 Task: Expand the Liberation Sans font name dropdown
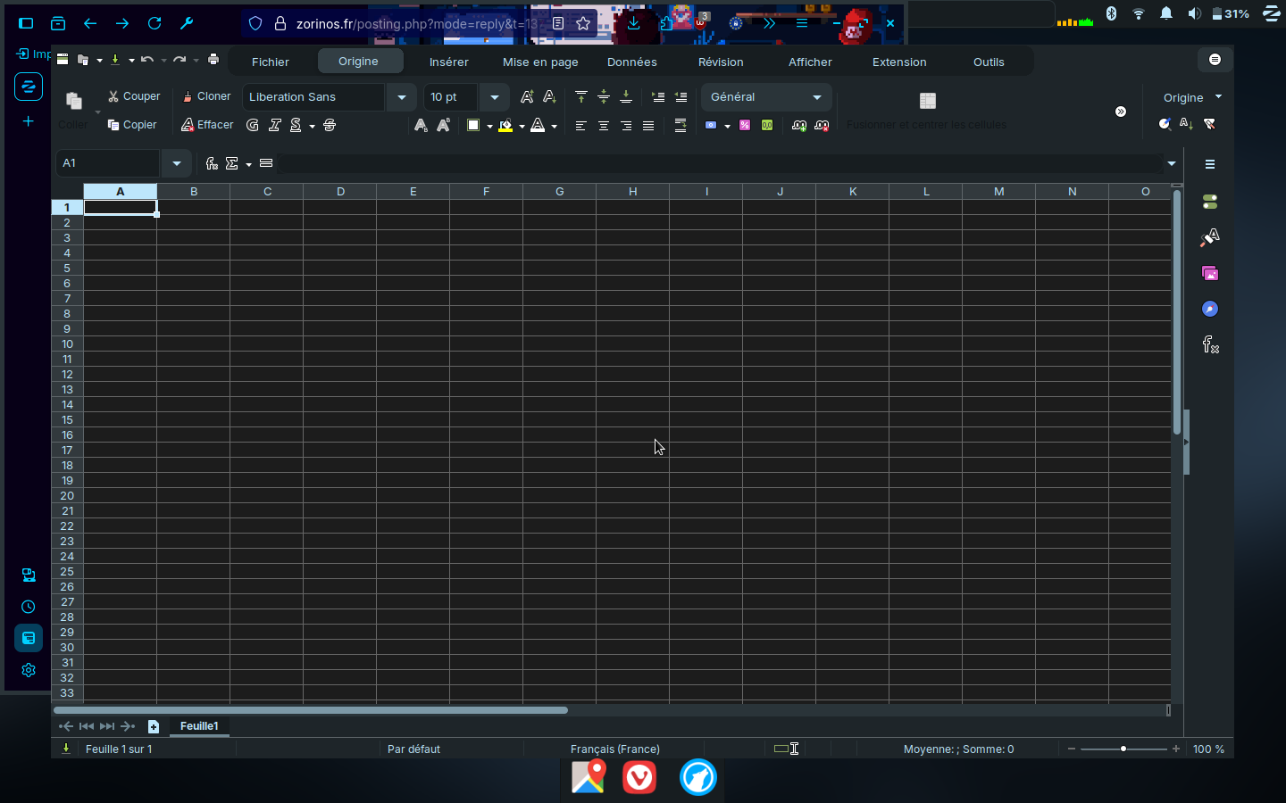(402, 97)
